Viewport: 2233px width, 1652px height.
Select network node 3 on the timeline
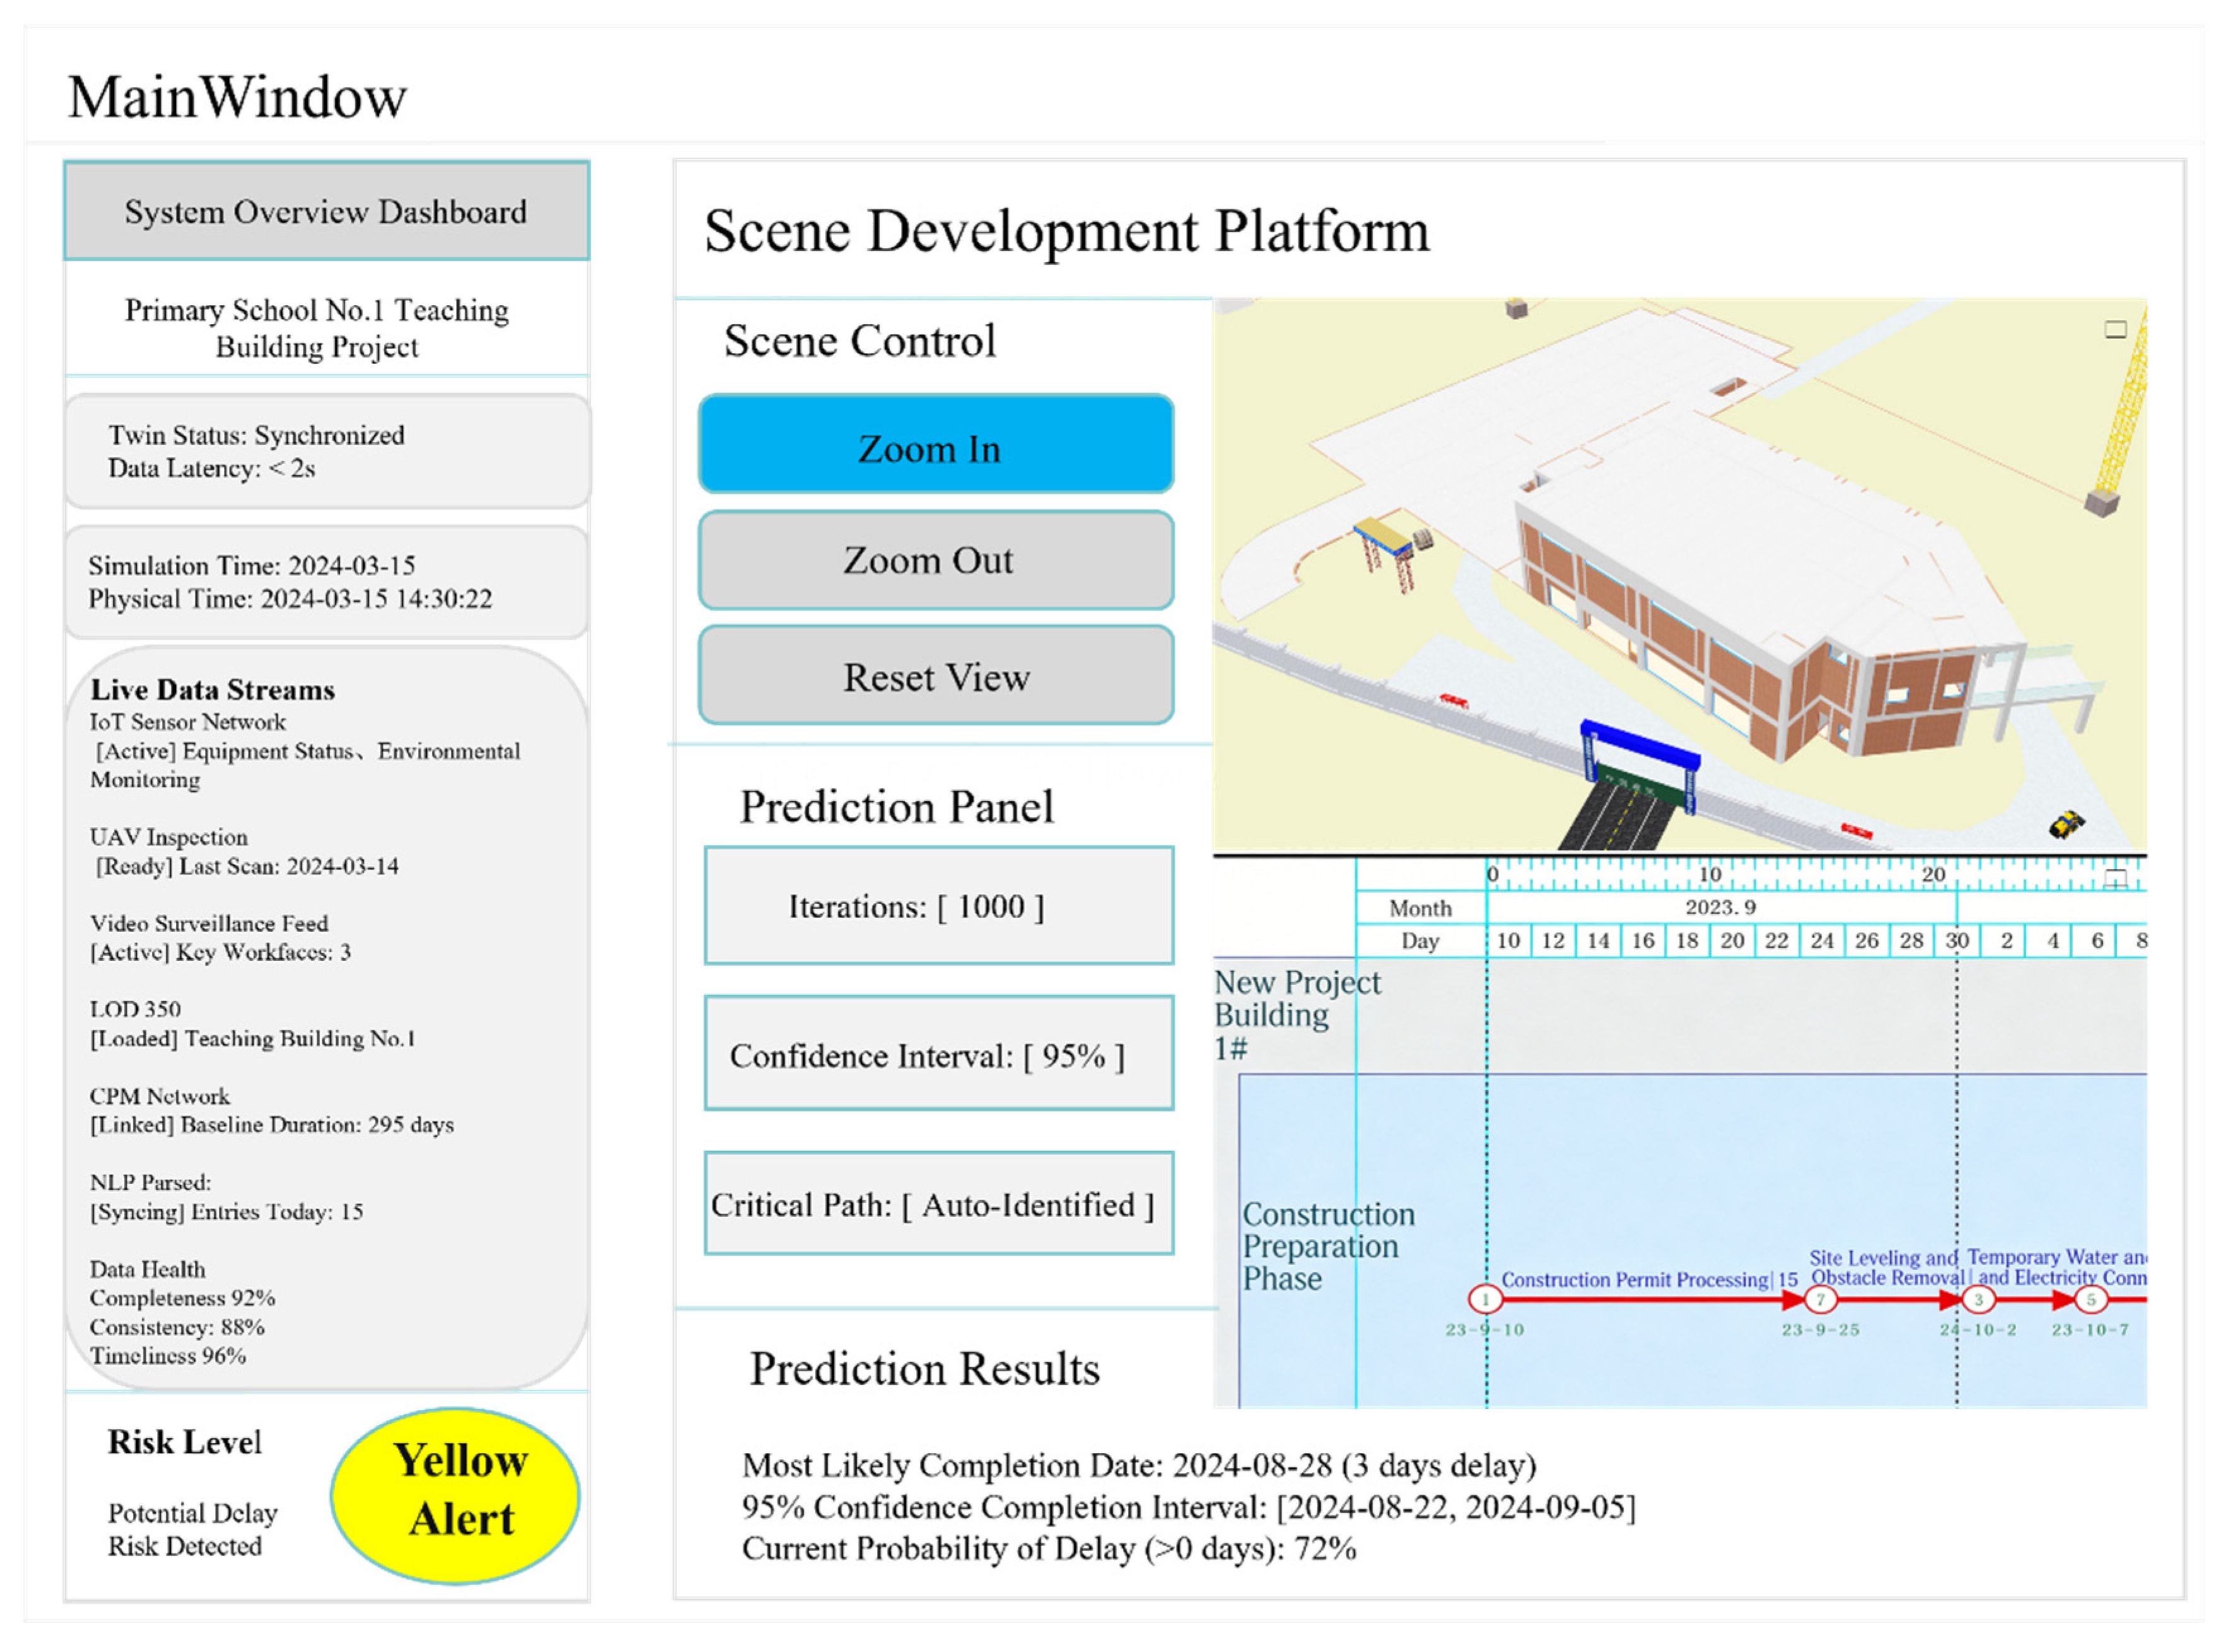pos(1978,1299)
